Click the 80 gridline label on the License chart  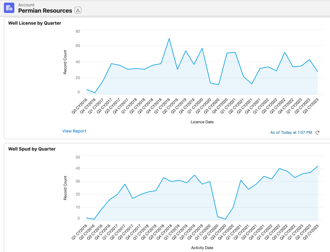[x=78, y=31]
